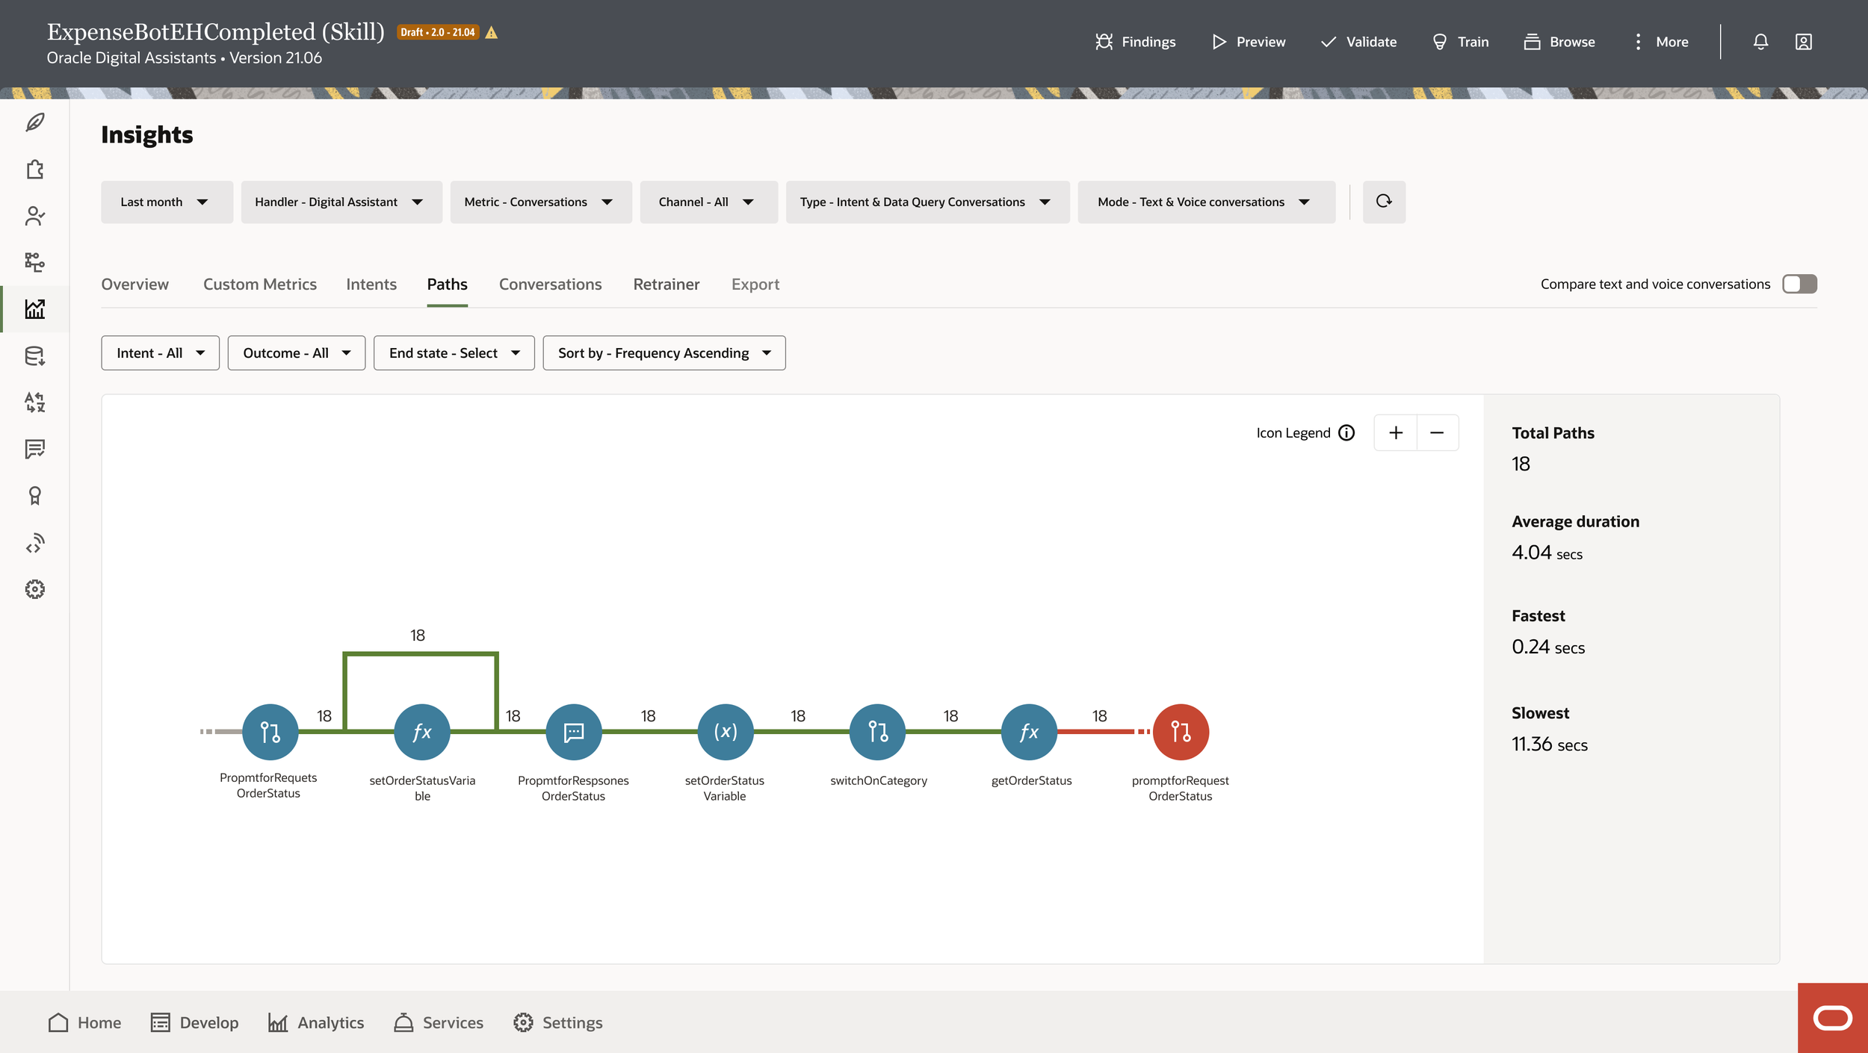The image size is (1868, 1053).
Task: Click the Oracle assistant chat widget
Action: (x=1832, y=1018)
